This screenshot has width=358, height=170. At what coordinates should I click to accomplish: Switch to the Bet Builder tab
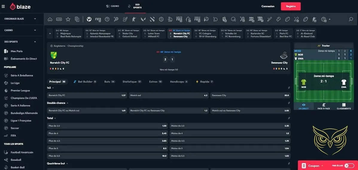(x=85, y=82)
